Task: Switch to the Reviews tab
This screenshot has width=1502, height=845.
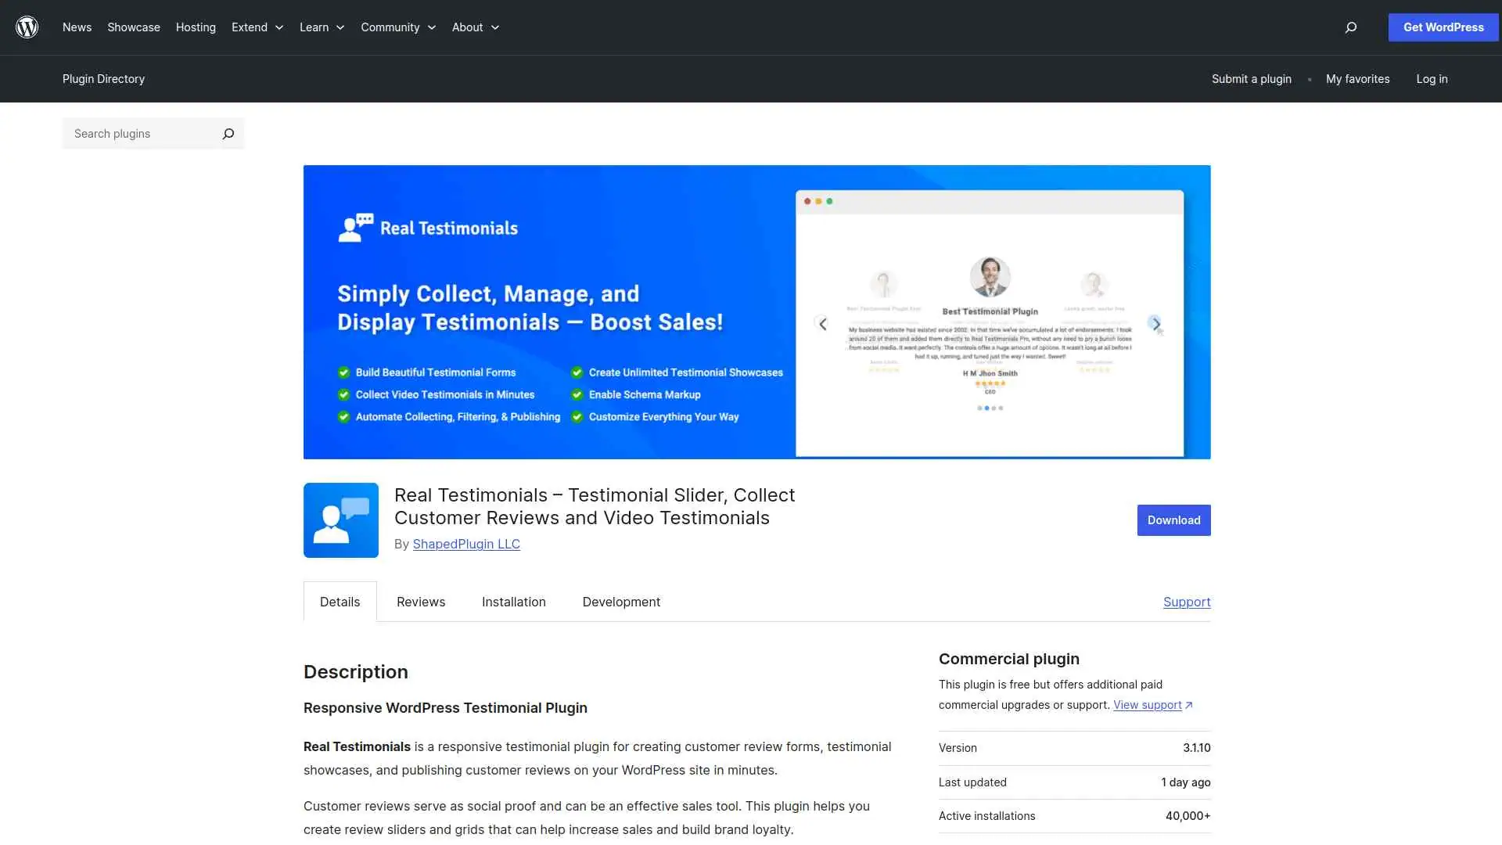Action: pos(420,602)
